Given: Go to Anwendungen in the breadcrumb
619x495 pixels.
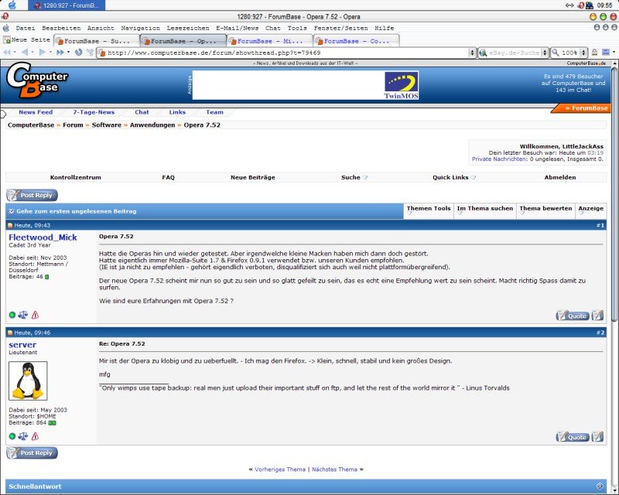Looking at the screenshot, I should point(152,125).
